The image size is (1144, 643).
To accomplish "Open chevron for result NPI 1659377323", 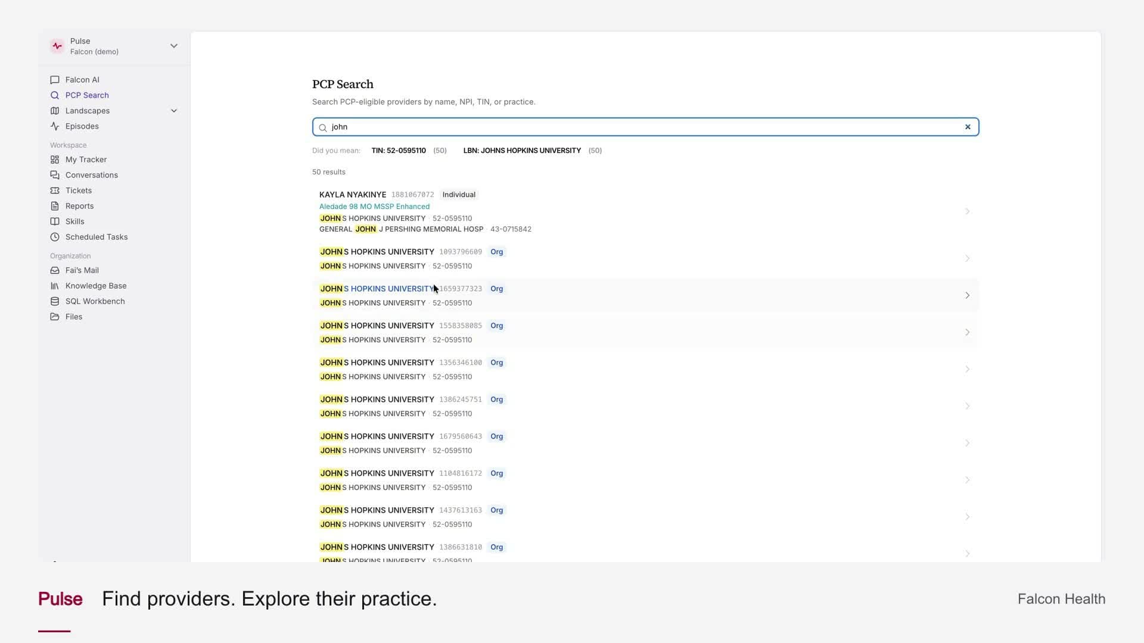I will point(967,295).
